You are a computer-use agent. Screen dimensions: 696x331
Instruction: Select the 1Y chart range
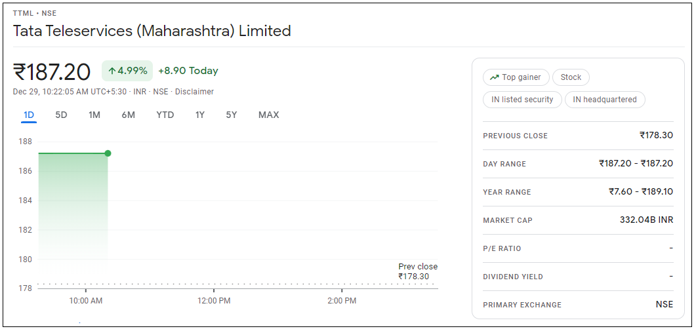[199, 115]
